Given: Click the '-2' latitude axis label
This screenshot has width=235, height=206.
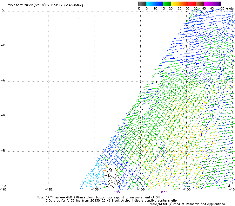Looking at the screenshot, I should (3, 45).
